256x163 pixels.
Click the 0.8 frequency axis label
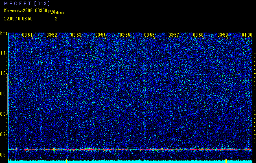click(4, 114)
